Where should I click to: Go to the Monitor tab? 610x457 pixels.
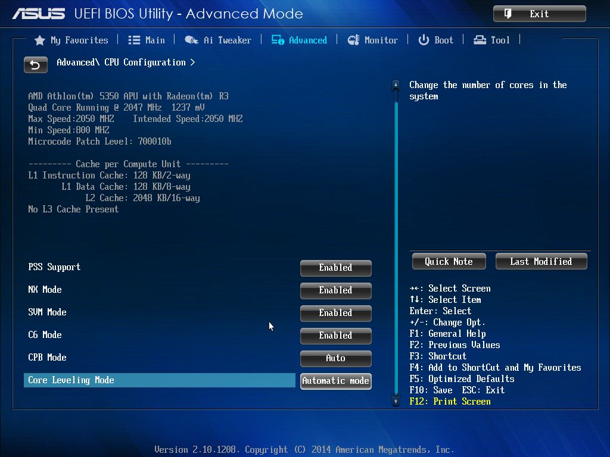click(373, 40)
